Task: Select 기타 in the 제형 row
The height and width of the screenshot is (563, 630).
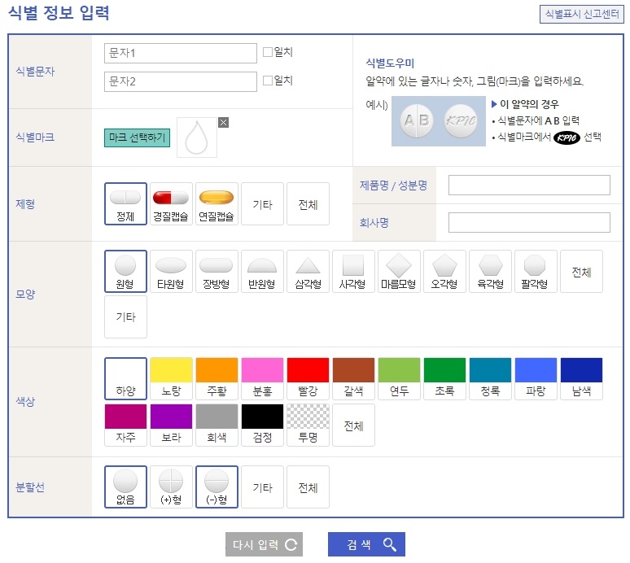Action: pos(262,203)
